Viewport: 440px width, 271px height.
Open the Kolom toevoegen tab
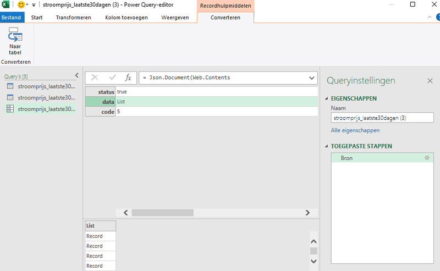coord(127,18)
